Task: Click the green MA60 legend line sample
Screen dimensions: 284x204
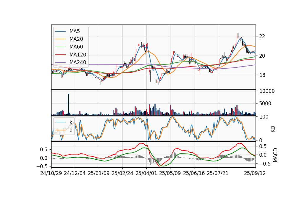Action: click(x=60, y=47)
